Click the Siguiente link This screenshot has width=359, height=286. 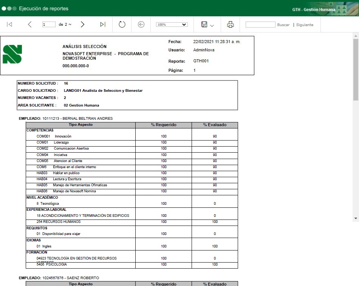coord(305,25)
